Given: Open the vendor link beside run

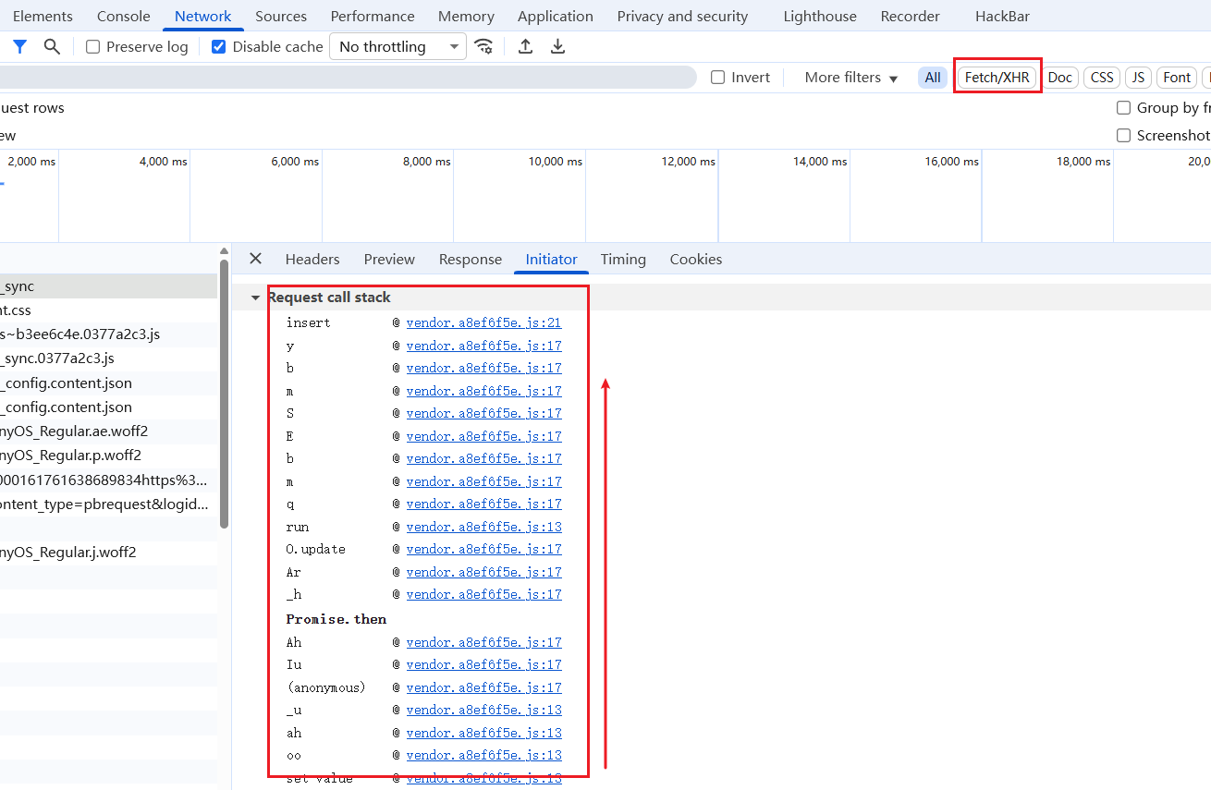Looking at the screenshot, I should click(483, 527).
